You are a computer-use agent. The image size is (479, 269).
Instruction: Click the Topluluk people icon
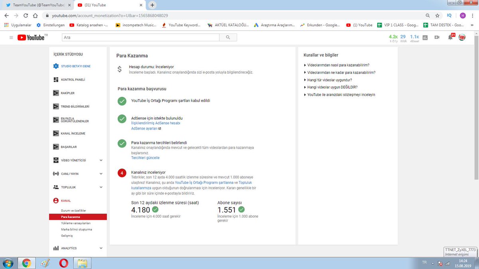[56, 187]
